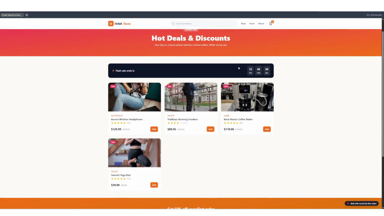Click the Hot Deals & Discounts heading
Viewport: 384px width, 216px height.
191,38
